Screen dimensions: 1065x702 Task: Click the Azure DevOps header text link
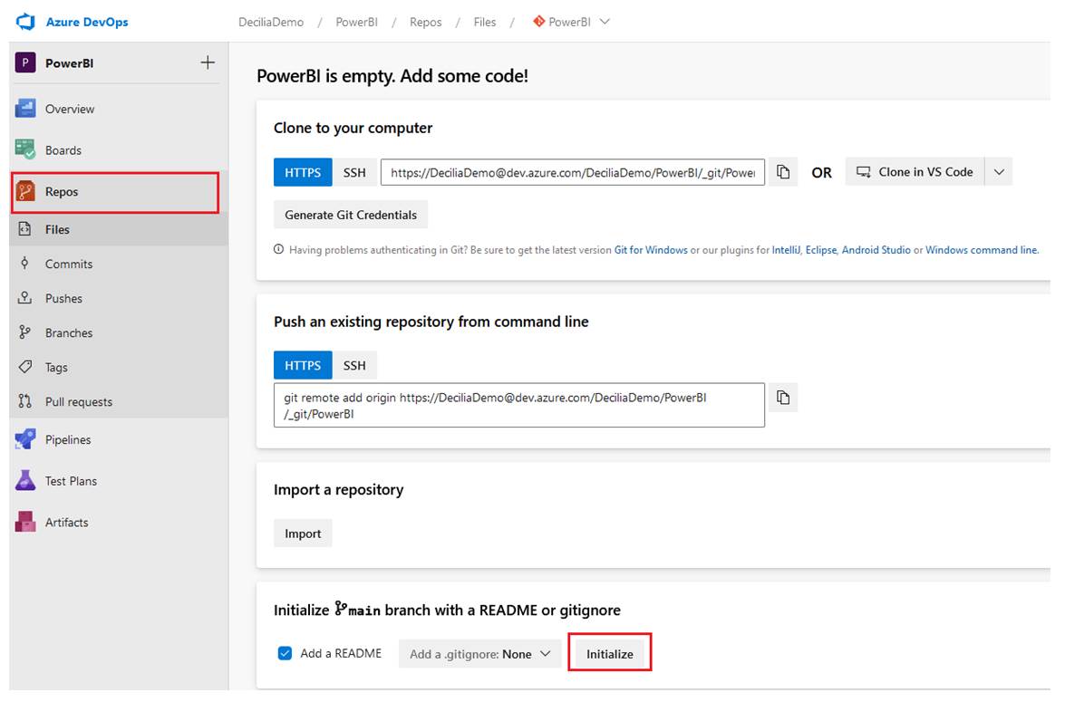[87, 22]
